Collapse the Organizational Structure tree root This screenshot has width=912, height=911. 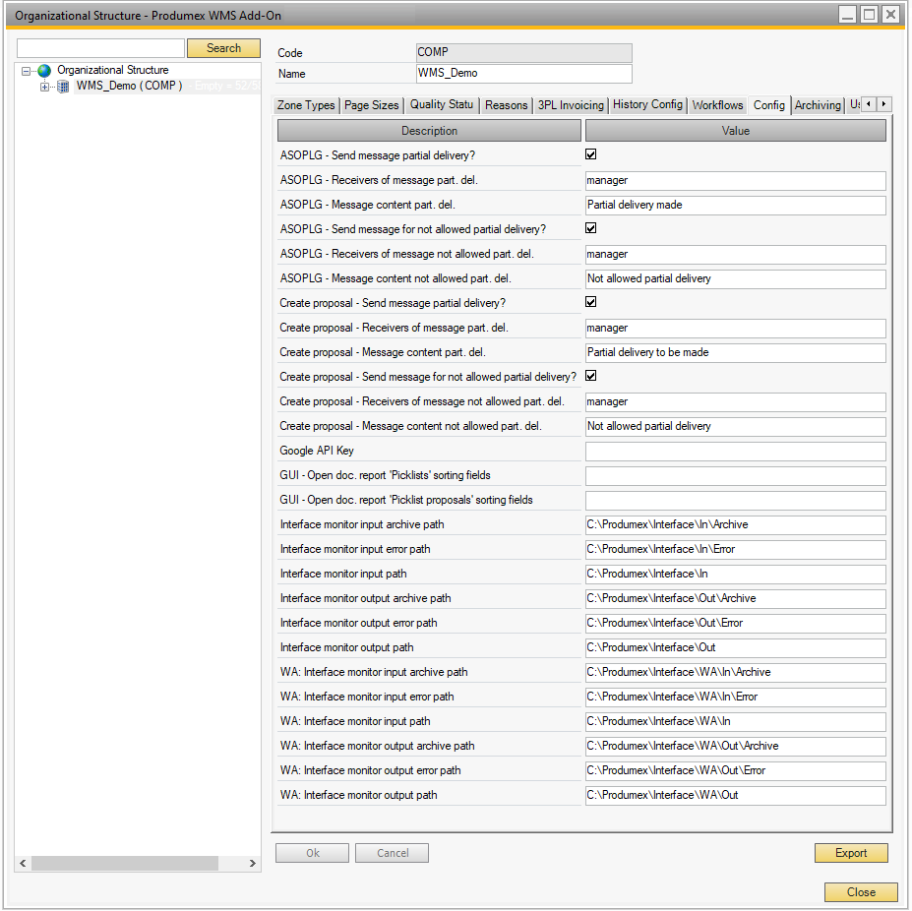click(x=24, y=70)
